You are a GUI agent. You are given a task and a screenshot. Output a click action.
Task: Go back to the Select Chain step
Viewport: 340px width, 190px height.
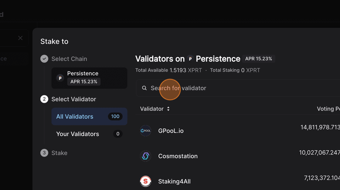point(69,59)
